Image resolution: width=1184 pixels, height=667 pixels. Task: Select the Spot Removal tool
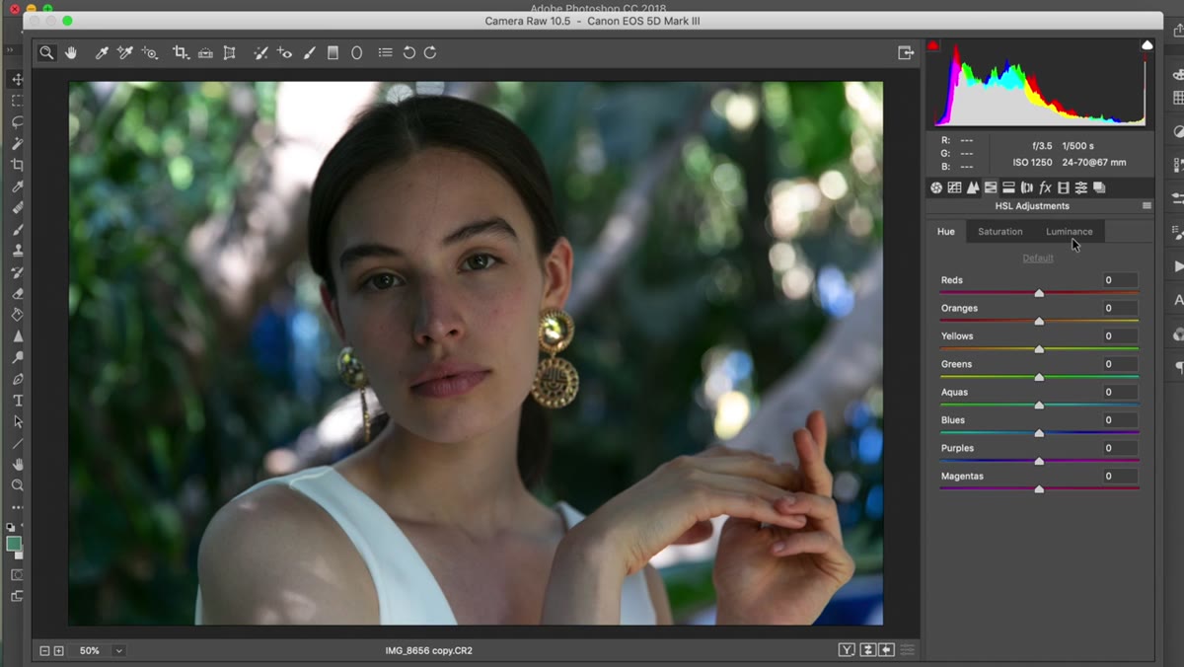coord(260,52)
